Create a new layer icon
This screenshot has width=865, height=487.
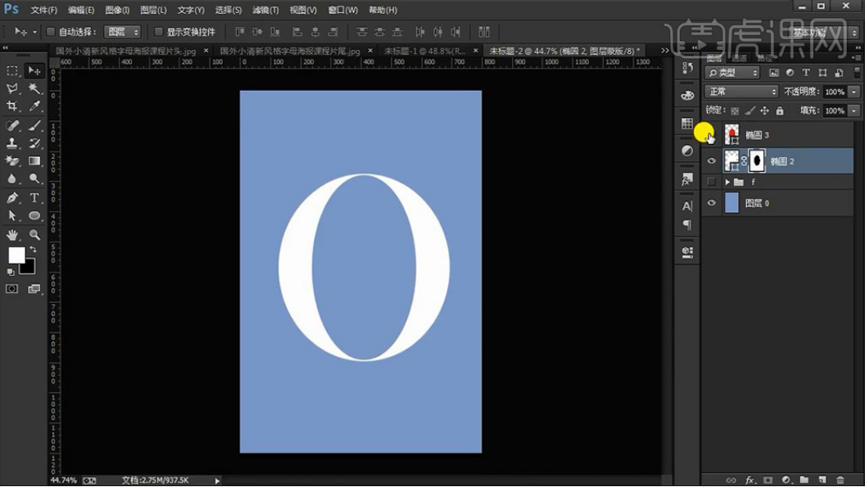tap(822, 480)
